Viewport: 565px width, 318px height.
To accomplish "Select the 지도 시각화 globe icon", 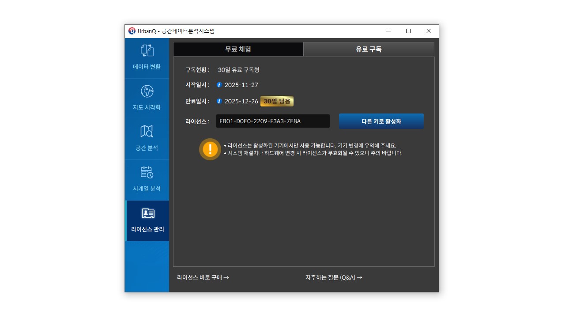I will [147, 91].
